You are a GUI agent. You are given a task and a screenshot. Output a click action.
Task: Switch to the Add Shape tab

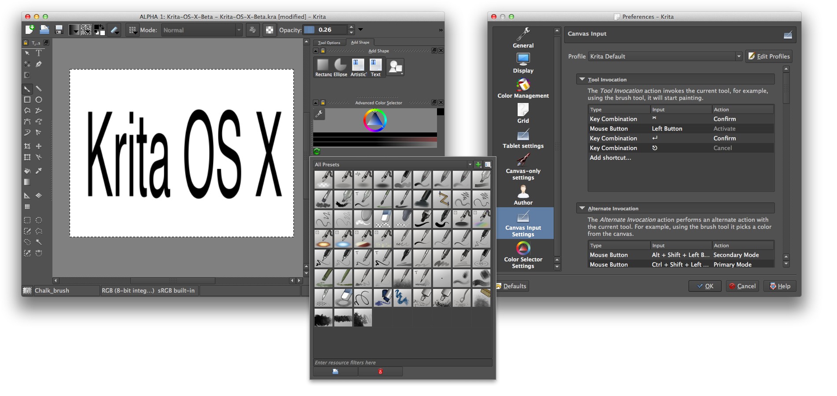(360, 42)
